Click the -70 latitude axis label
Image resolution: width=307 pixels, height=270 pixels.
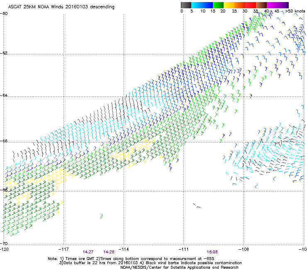point(4,243)
